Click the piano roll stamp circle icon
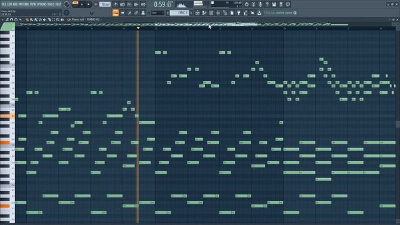Screen dimensions: 400x225 point(16,19)
